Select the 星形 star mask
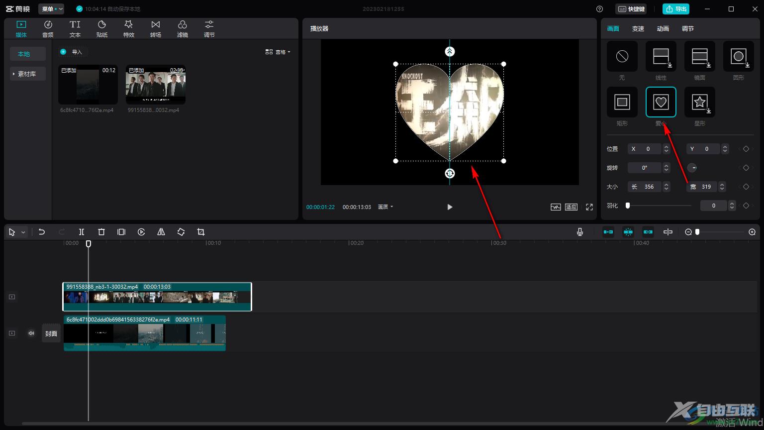 (700, 102)
